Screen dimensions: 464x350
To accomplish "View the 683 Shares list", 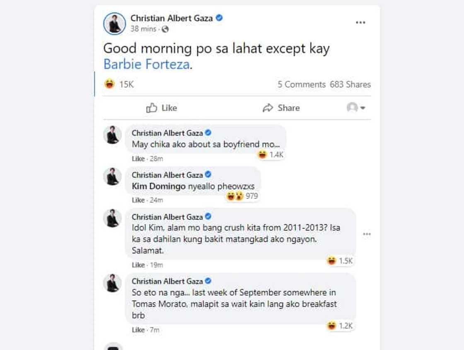I will point(350,84).
